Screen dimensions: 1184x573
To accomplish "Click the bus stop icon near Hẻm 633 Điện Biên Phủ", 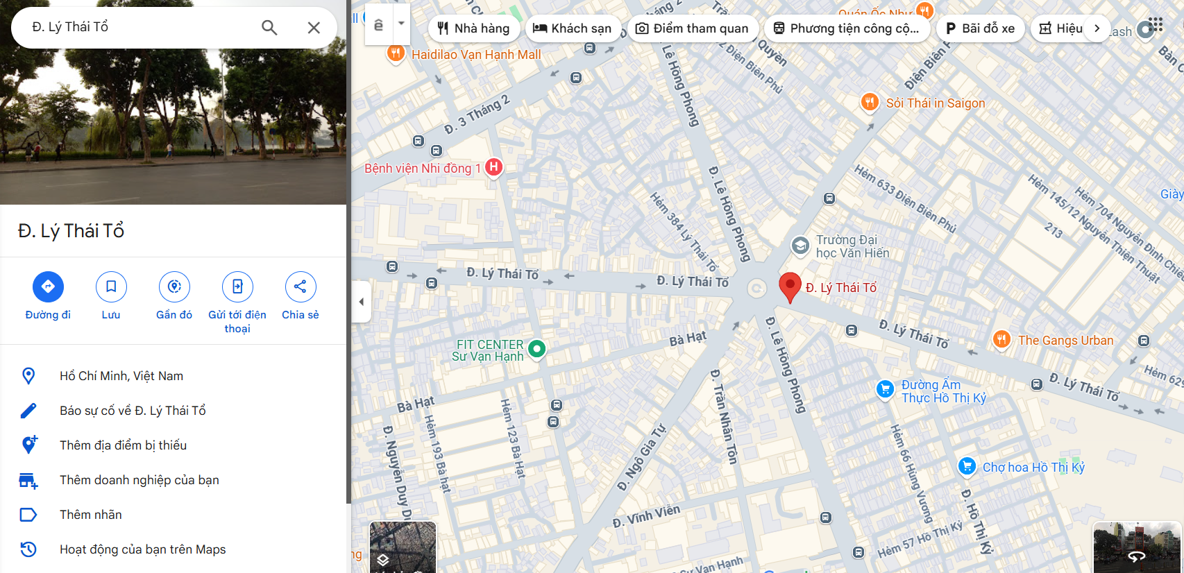I will [829, 198].
